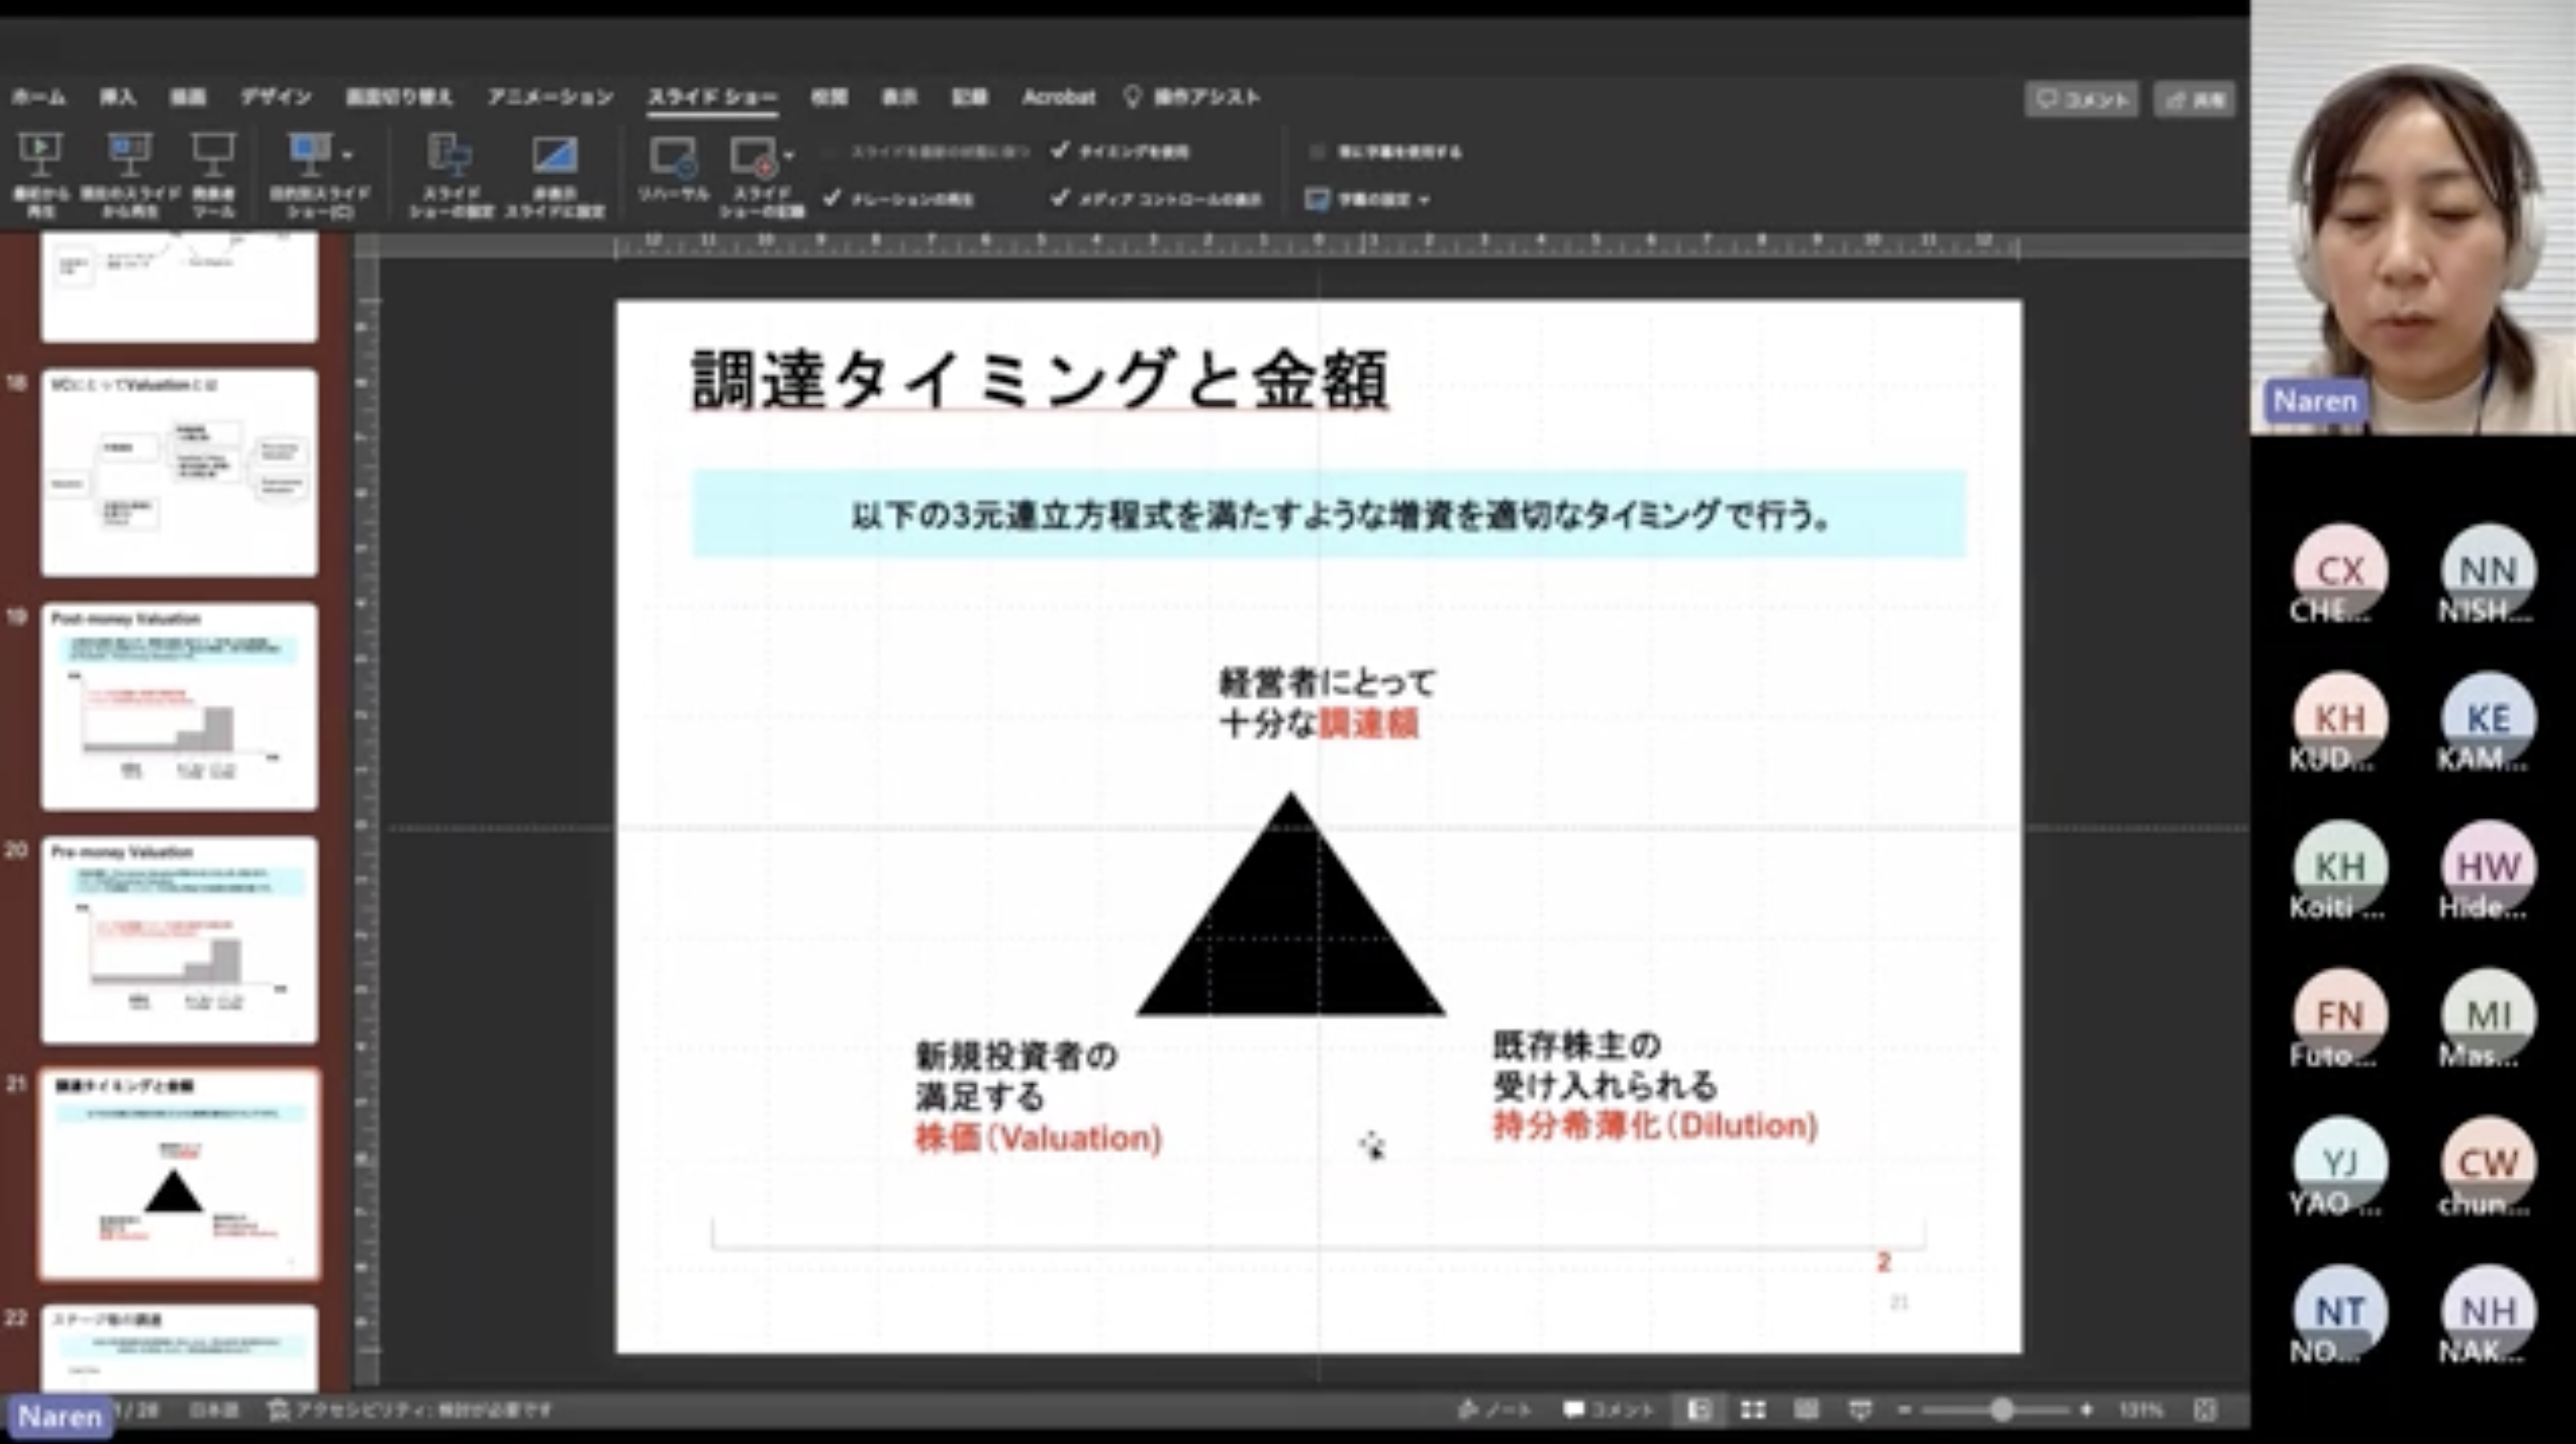Screen dimensions: 2576x1444
Task: Toggle the Play Narrations checkbox
Action: click(x=832, y=198)
